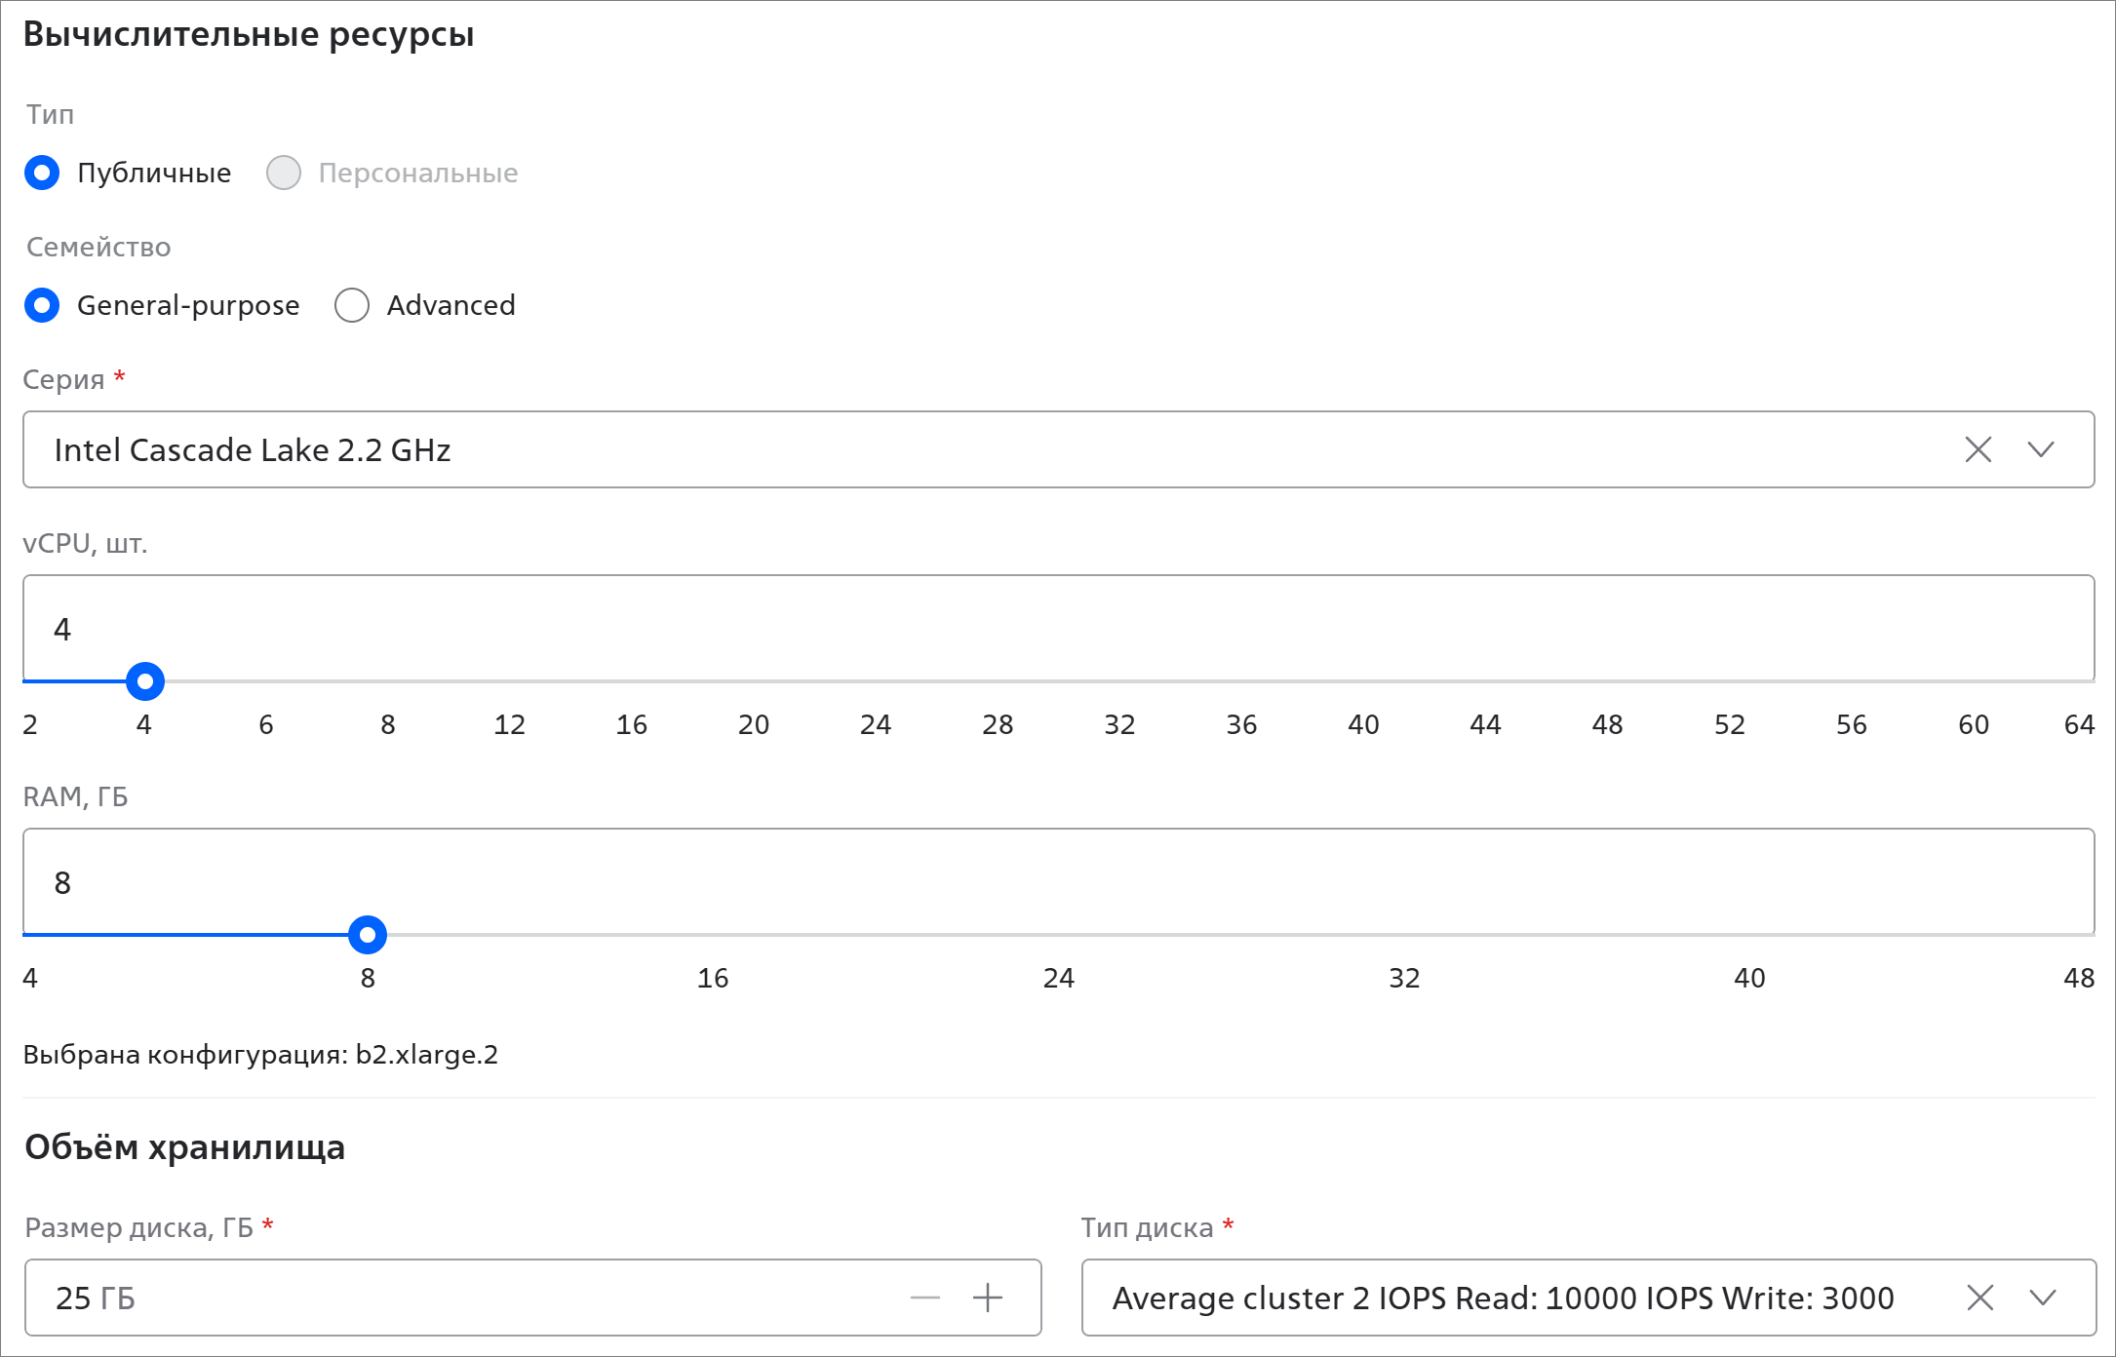The width and height of the screenshot is (2116, 1357).
Task: Click the vCPU scale label 48
Action: coord(1607,724)
